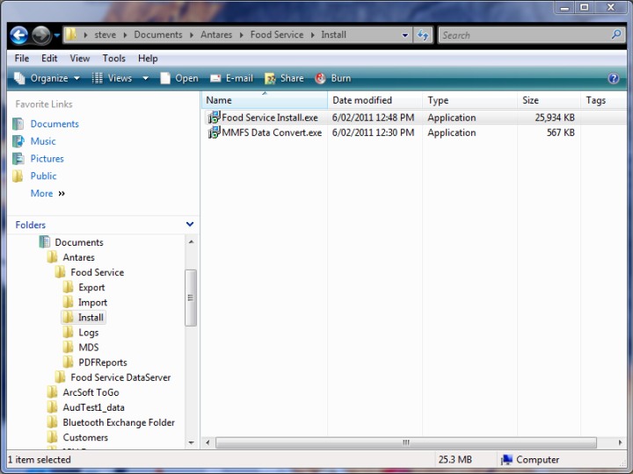Open the address bar history dropdown arrow
633x474 pixels.
405,35
